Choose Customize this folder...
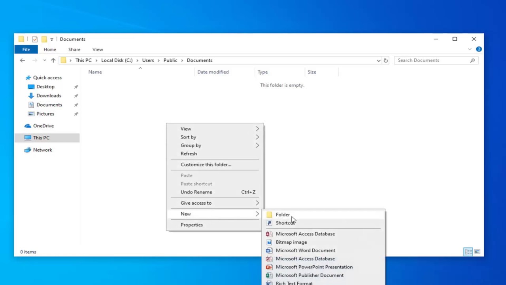Image resolution: width=506 pixels, height=285 pixels. (215, 165)
